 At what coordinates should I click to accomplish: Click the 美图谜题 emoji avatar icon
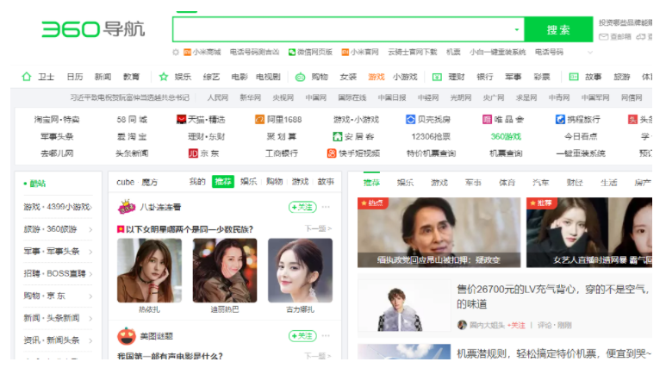tap(127, 336)
